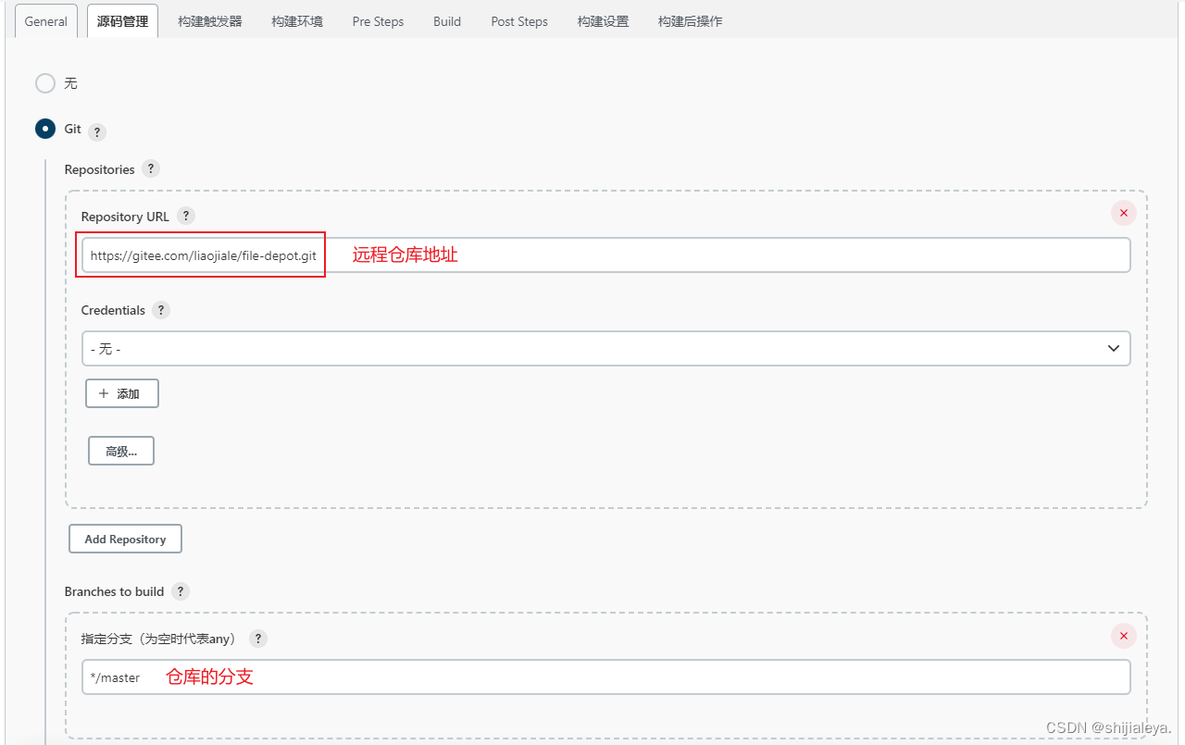Go to the 构建设置 tab
Image resolution: width=1185 pixels, height=745 pixels.
pos(603,21)
